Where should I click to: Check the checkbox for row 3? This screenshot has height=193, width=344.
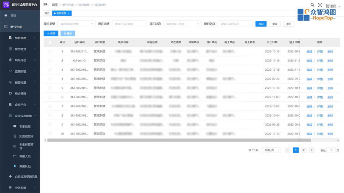pyautogui.click(x=50, y=70)
